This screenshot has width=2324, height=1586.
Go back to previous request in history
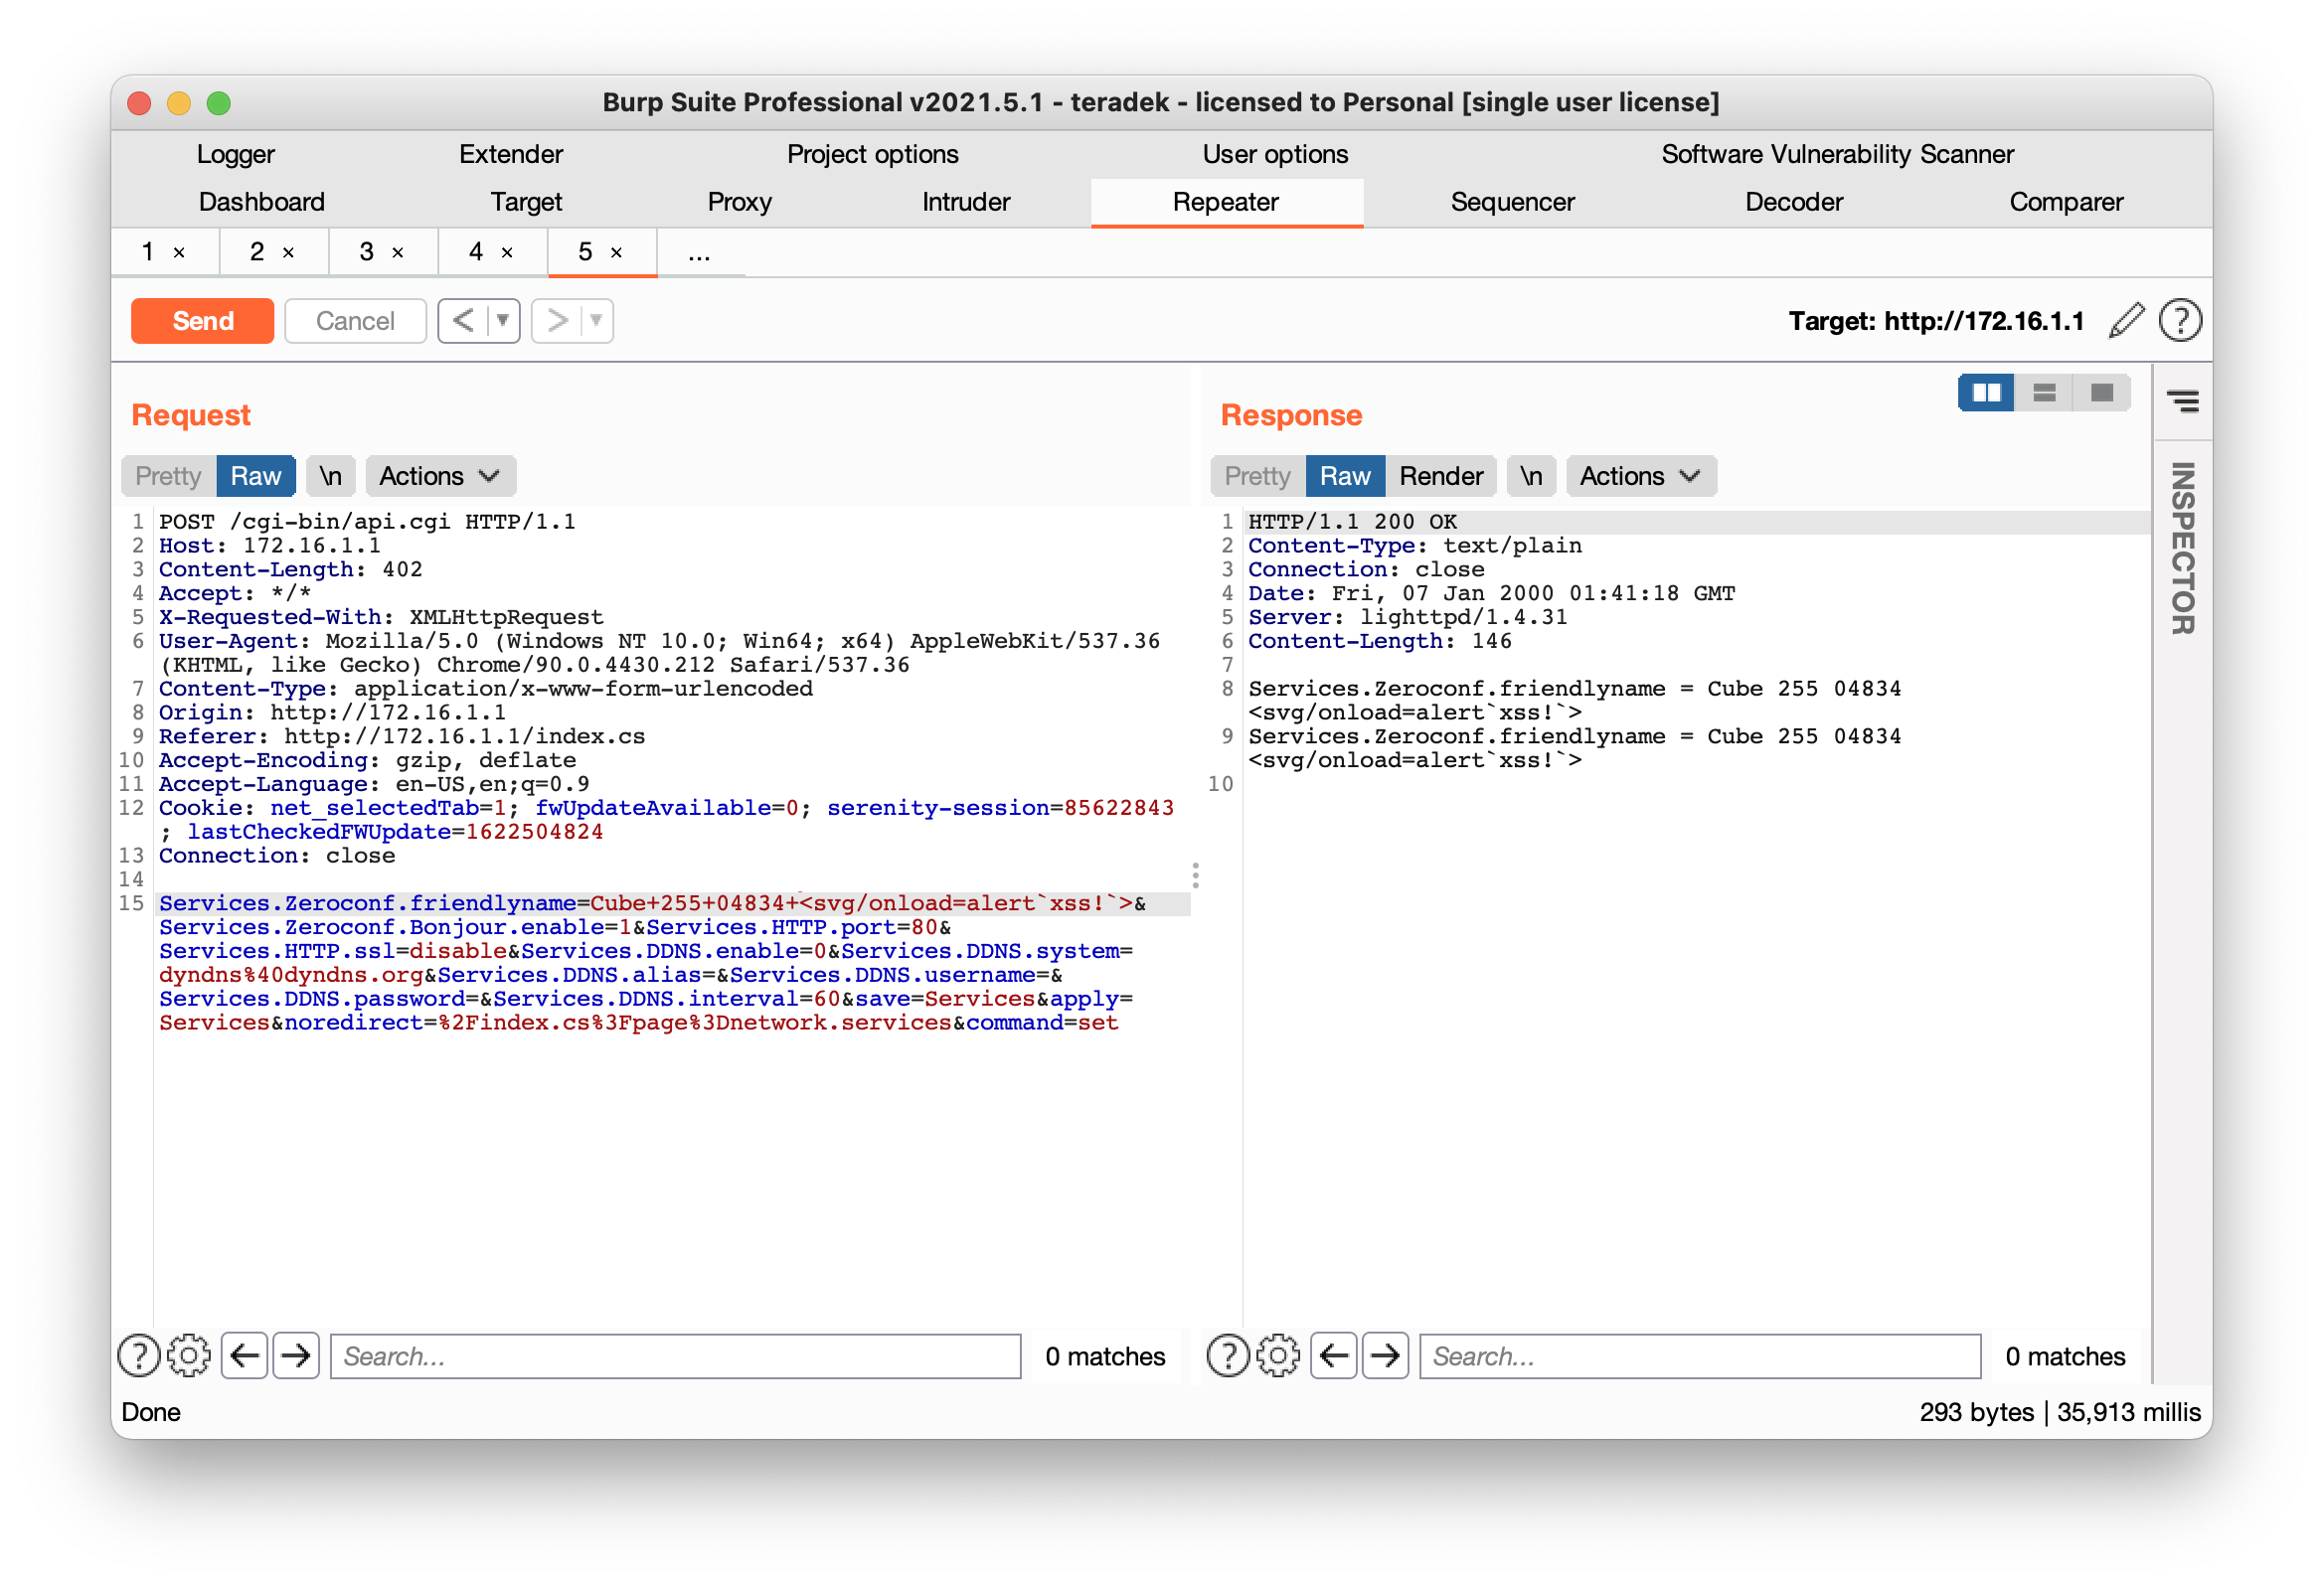click(x=463, y=321)
